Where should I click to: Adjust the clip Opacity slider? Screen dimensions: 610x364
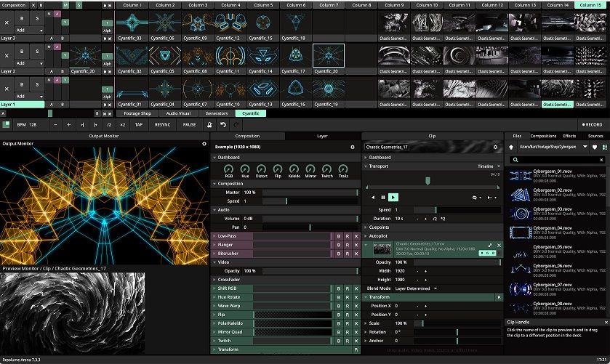[x=457, y=262]
